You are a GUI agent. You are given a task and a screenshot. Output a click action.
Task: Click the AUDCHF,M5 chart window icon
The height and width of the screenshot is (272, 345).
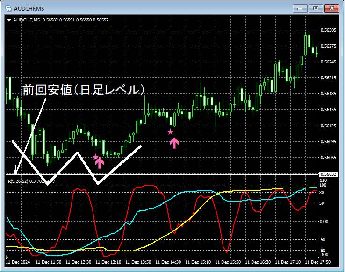(x=8, y=8)
